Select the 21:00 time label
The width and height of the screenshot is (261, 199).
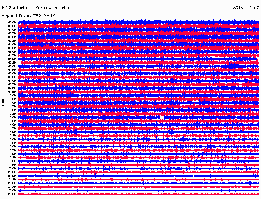tap(12, 176)
